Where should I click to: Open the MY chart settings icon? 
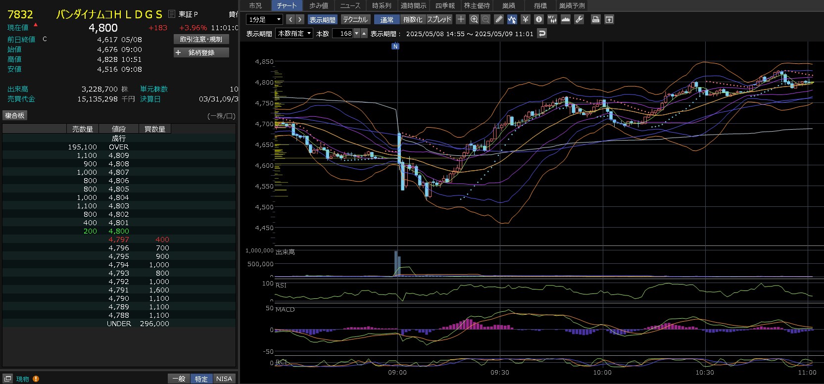coord(552,19)
